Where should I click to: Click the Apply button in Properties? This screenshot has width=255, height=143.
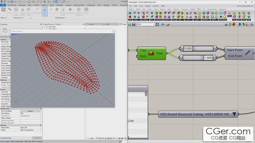click(x=37, y=138)
